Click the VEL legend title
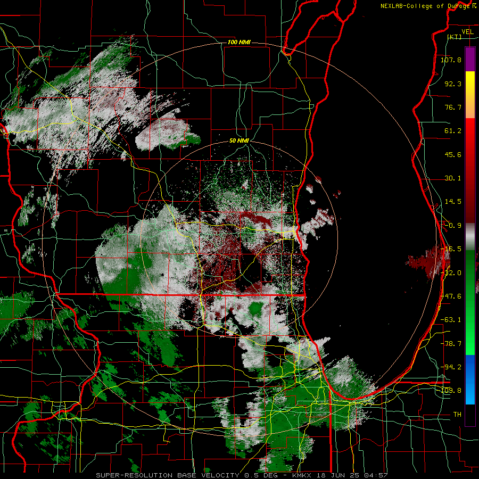The height and width of the screenshot is (479, 479). pos(468,32)
